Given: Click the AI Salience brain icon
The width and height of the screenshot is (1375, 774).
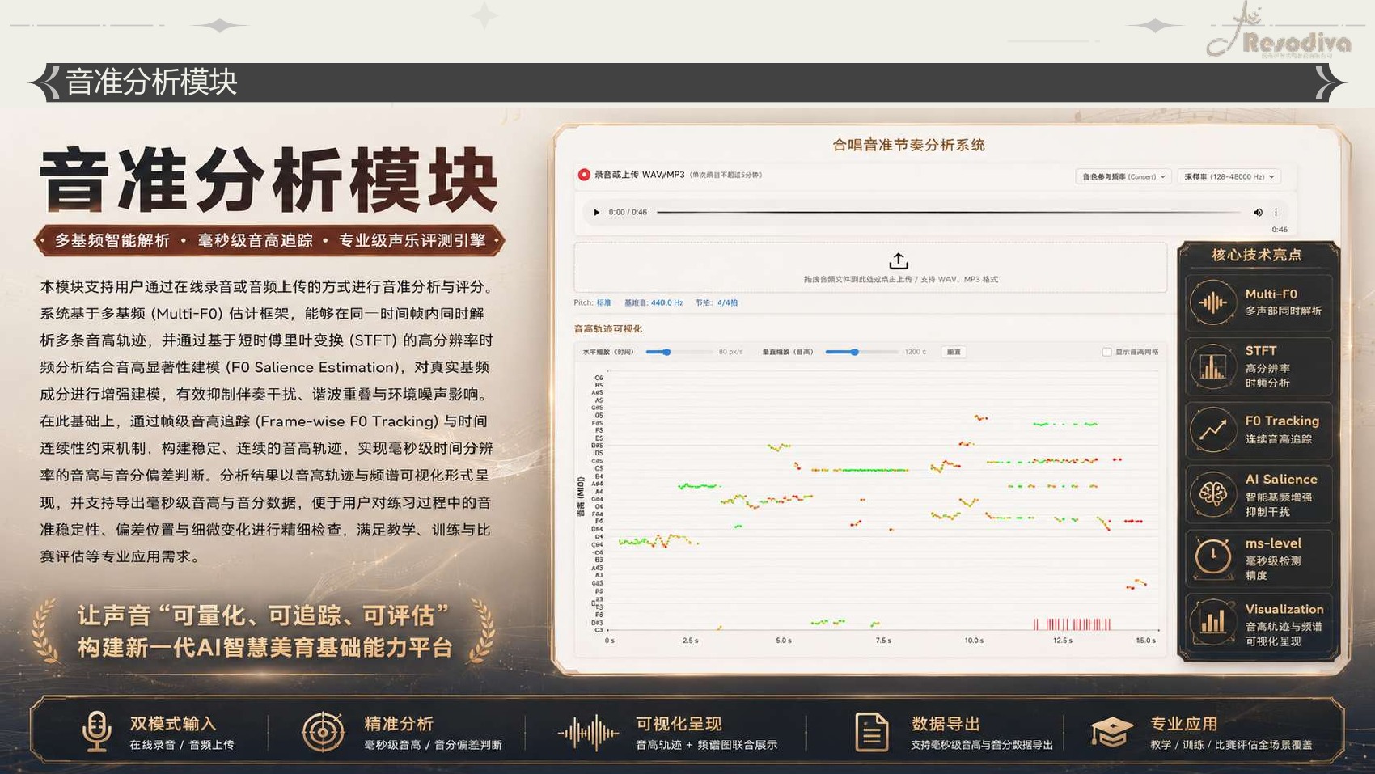Looking at the screenshot, I should click(x=1212, y=493).
